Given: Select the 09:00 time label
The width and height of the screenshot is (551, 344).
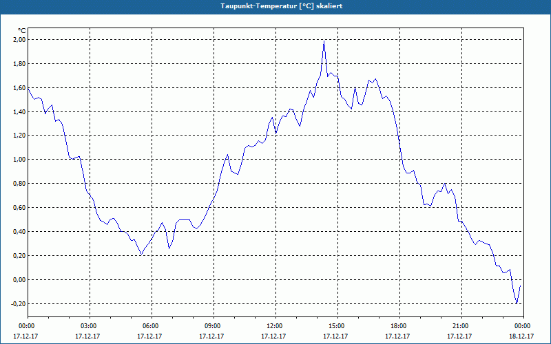Looking at the screenshot, I should [x=214, y=326].
